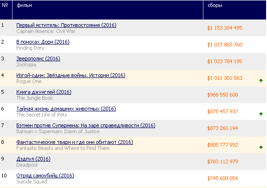Open the Первый мститель: Противостояние (2016) link
The width and height of the screenshot is (267, 188).
(66, 25)
